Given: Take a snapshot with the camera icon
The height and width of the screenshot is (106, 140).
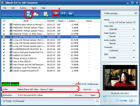Looking at the screenshot, I should tap(131, 100).
